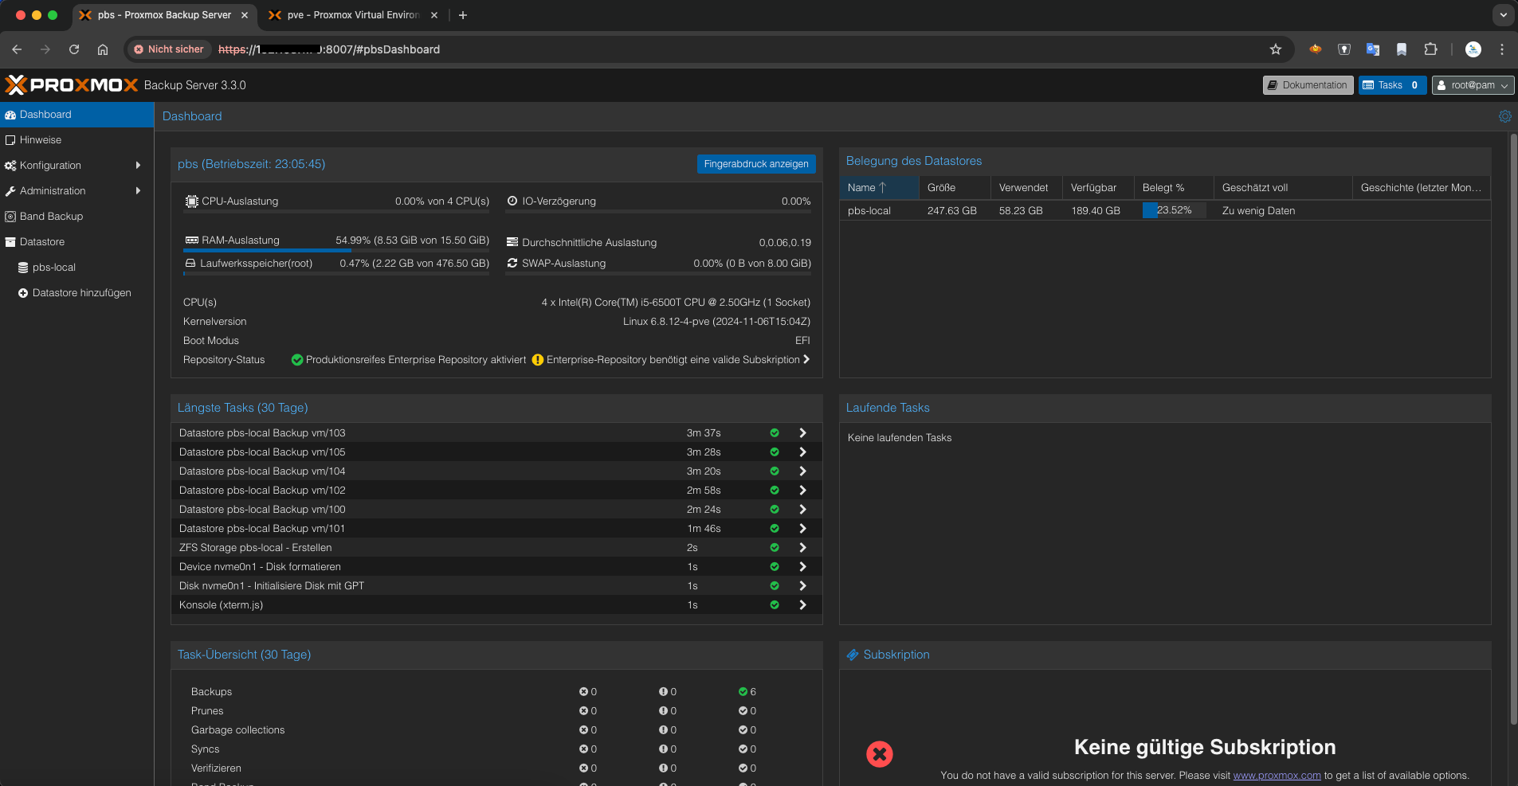
Task: Expand the Konfiguration sidebar section
Action: pos(50,165)
